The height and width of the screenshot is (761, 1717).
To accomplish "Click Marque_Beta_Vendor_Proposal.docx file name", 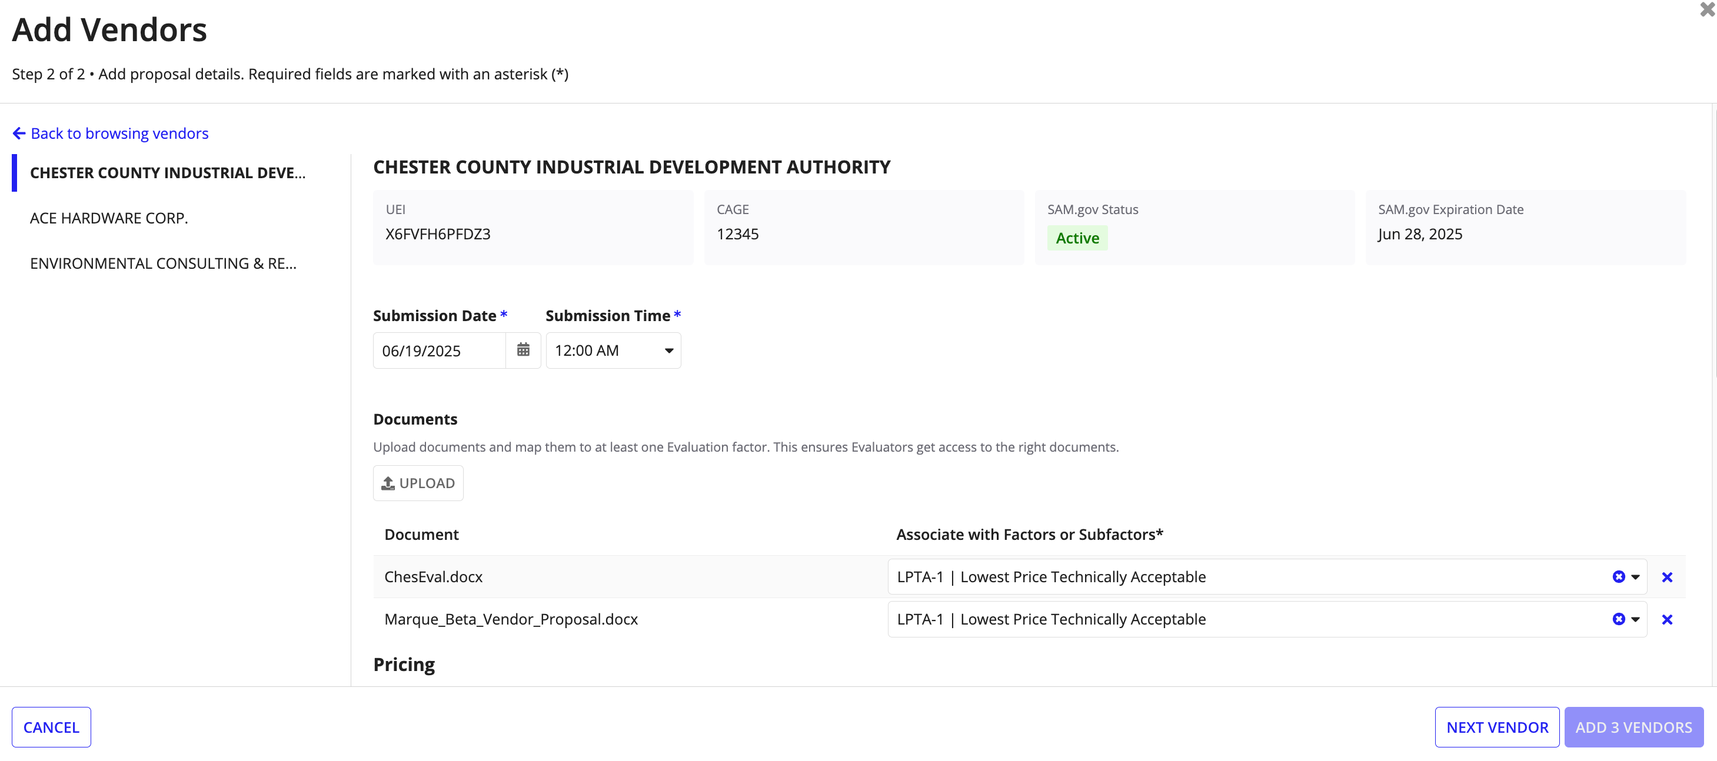I will click(x=511, y=619).
